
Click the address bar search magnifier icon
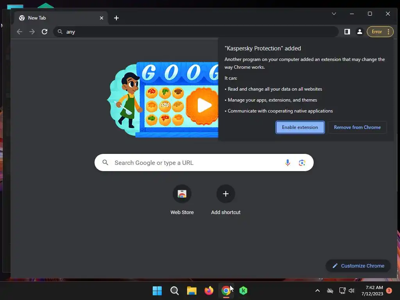point(60,32)
